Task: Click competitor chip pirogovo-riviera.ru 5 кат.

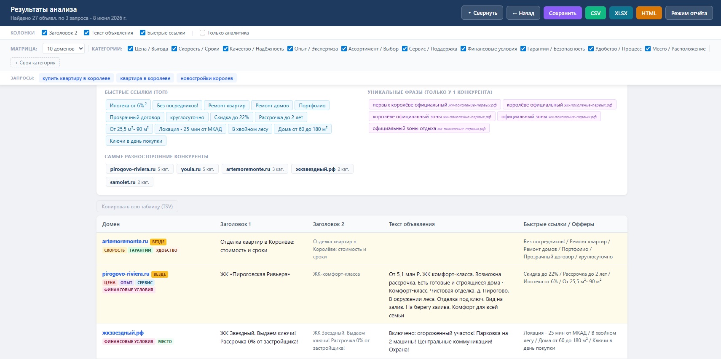Action: click(139, 169)
